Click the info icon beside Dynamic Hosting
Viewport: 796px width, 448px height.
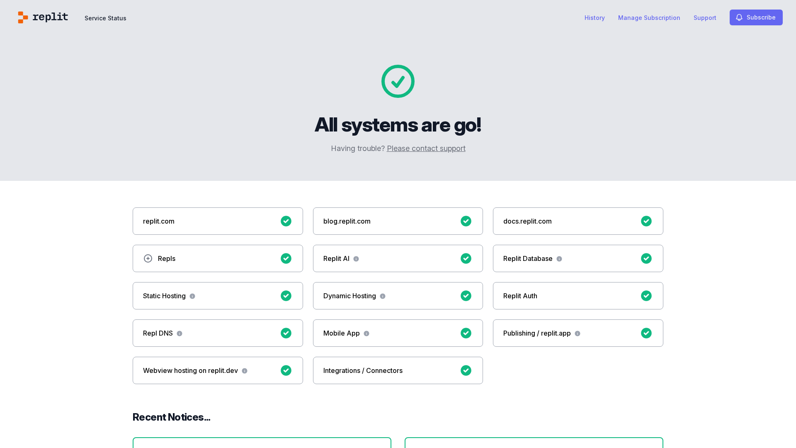[x=383, y=296]
